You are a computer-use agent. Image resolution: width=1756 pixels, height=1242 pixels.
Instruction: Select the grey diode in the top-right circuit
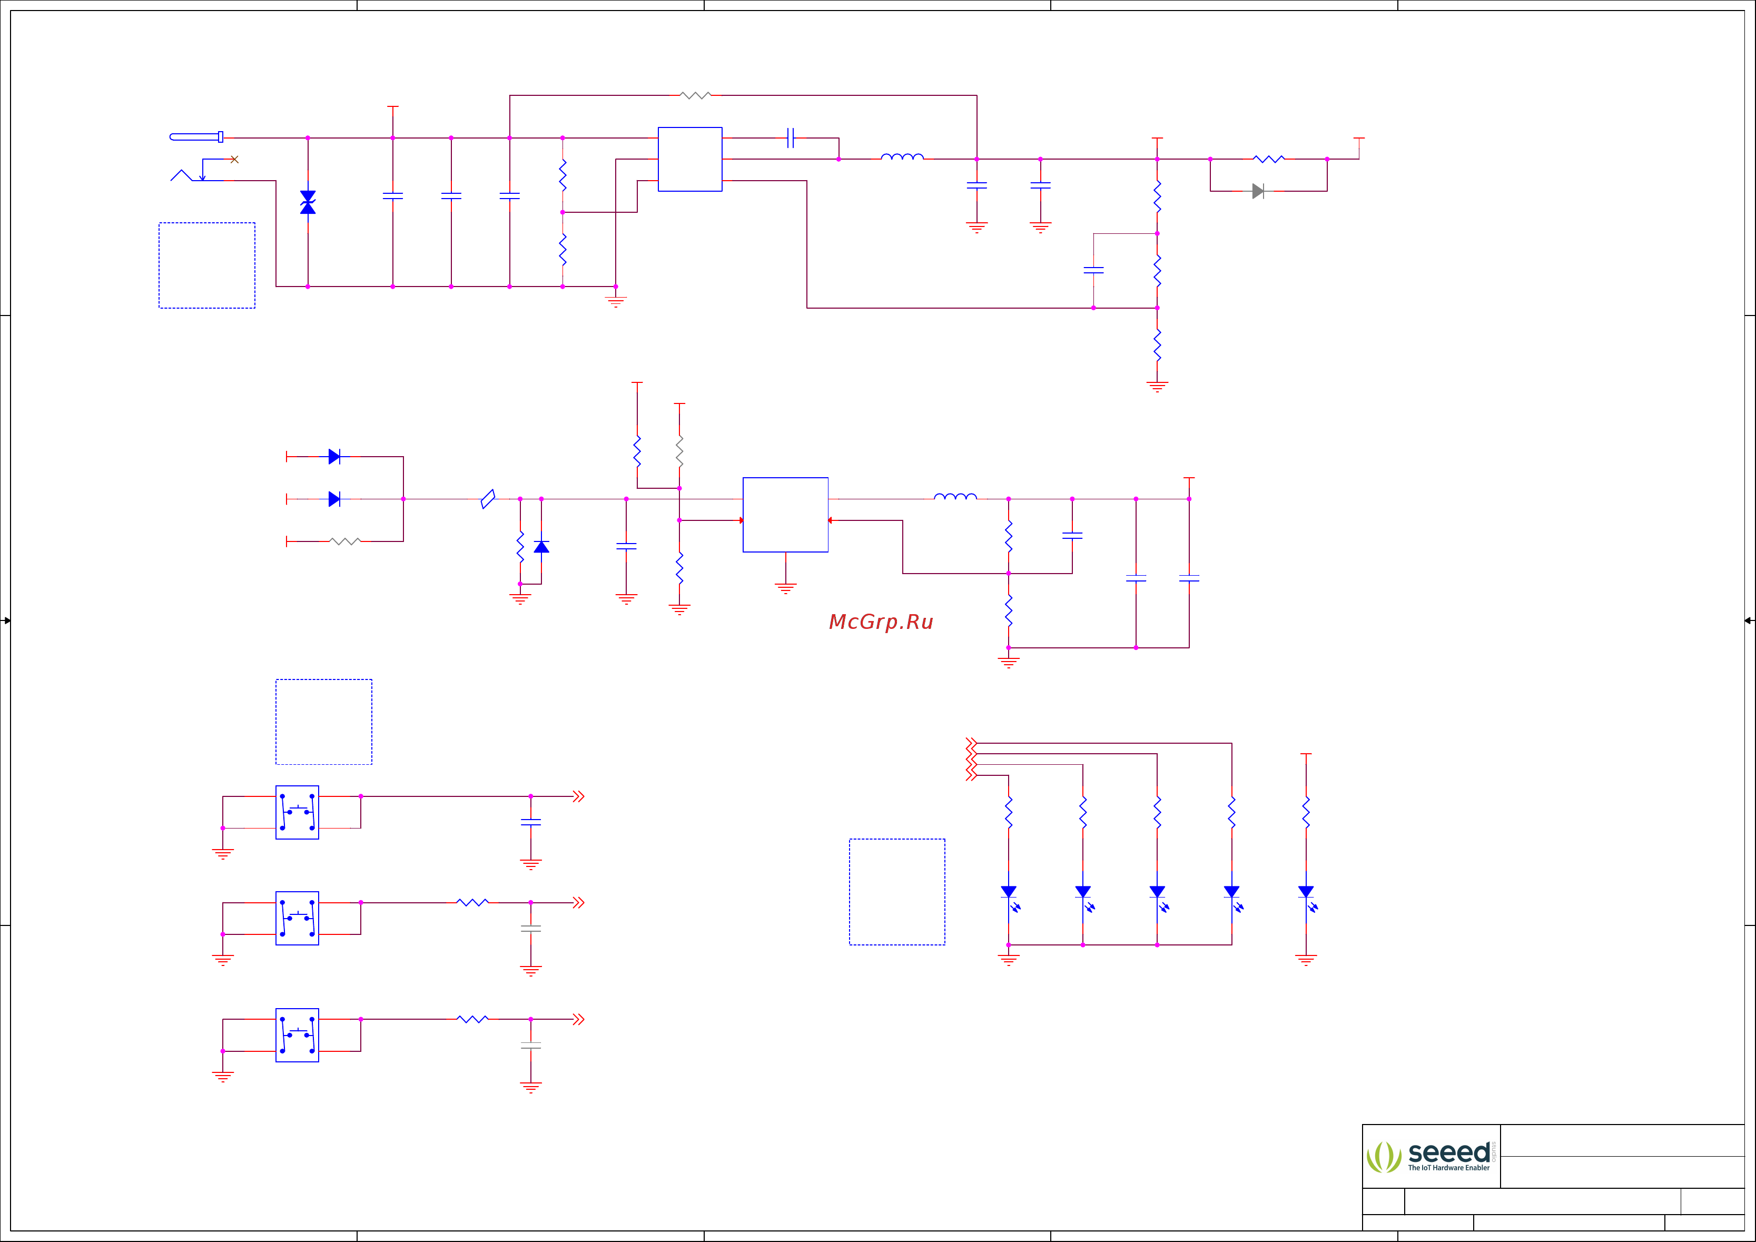click(x=1258, y=191)
